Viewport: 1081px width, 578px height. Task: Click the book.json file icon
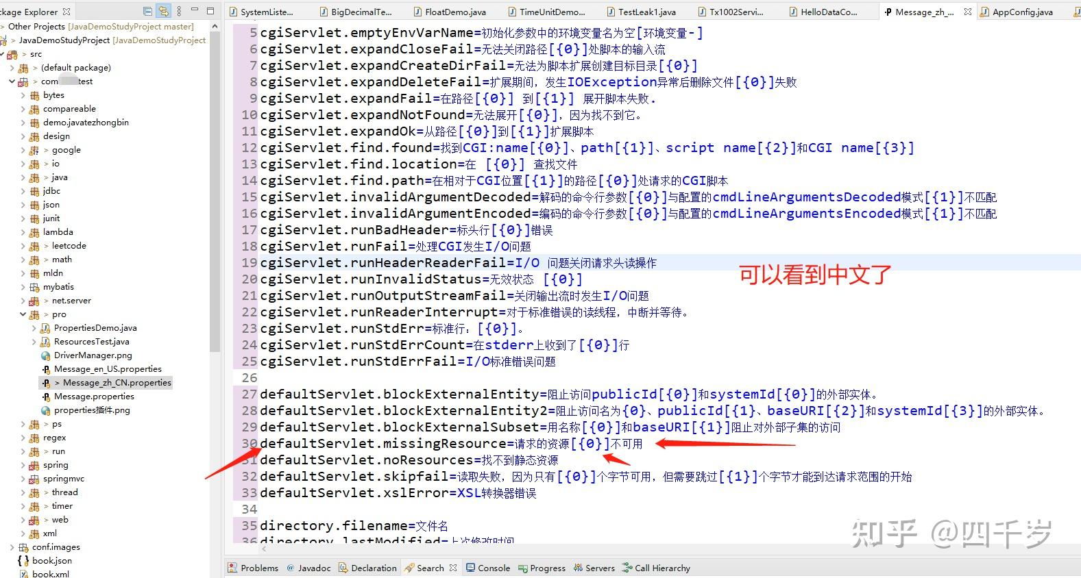click(x=23, y=561)
